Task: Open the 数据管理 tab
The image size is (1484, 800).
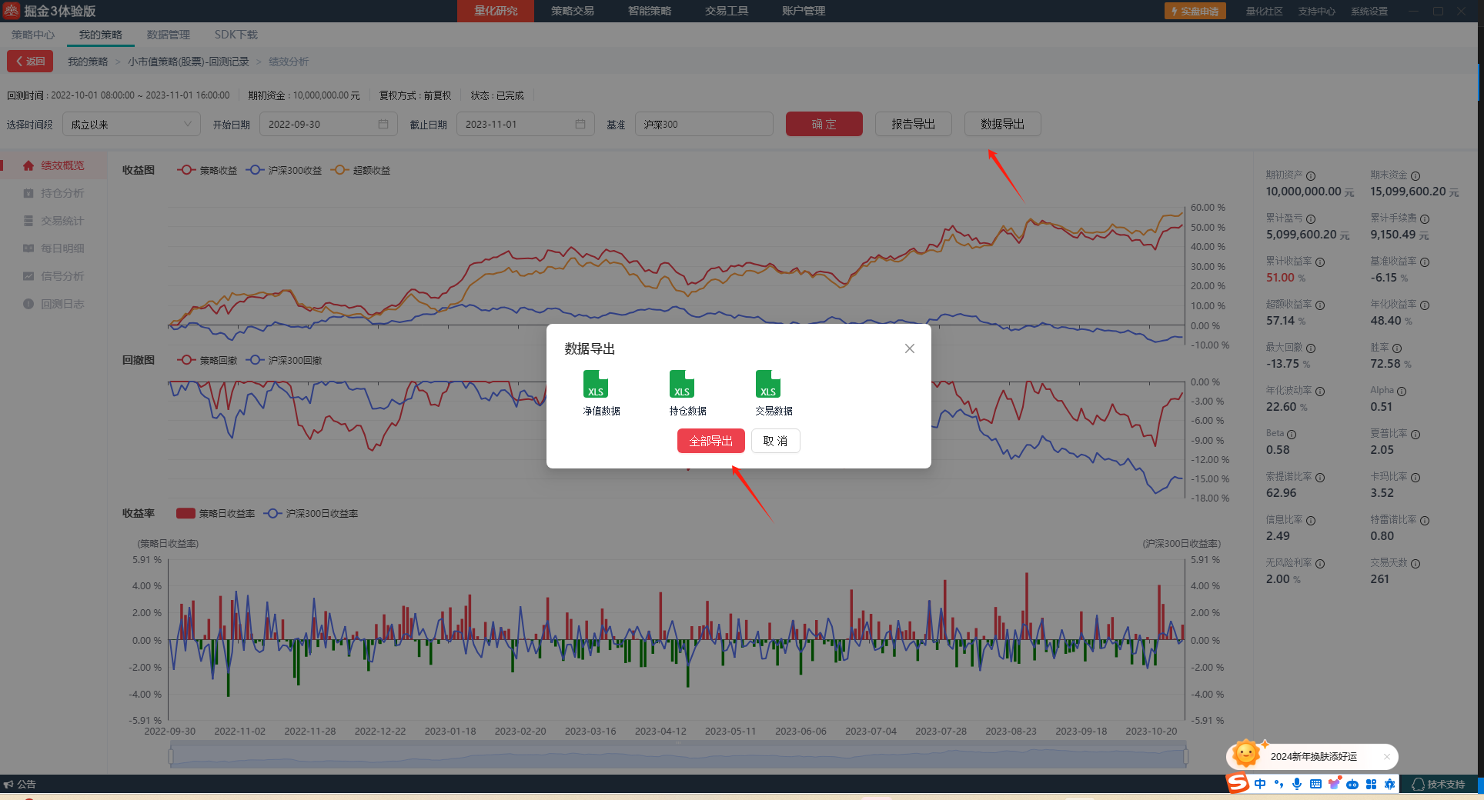Action: click(x=168, y=35)
